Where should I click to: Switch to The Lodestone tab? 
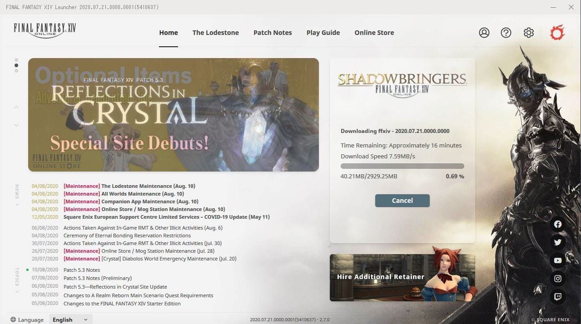(215, 33)
